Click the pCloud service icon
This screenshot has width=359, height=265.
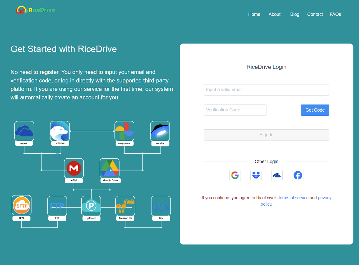(x=91, y=205)
